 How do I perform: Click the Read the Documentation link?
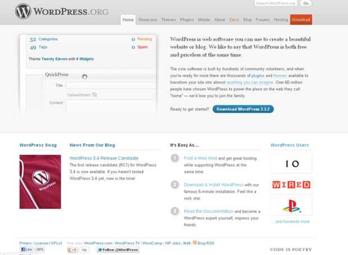pyautogui.click(x=208, y=211)
